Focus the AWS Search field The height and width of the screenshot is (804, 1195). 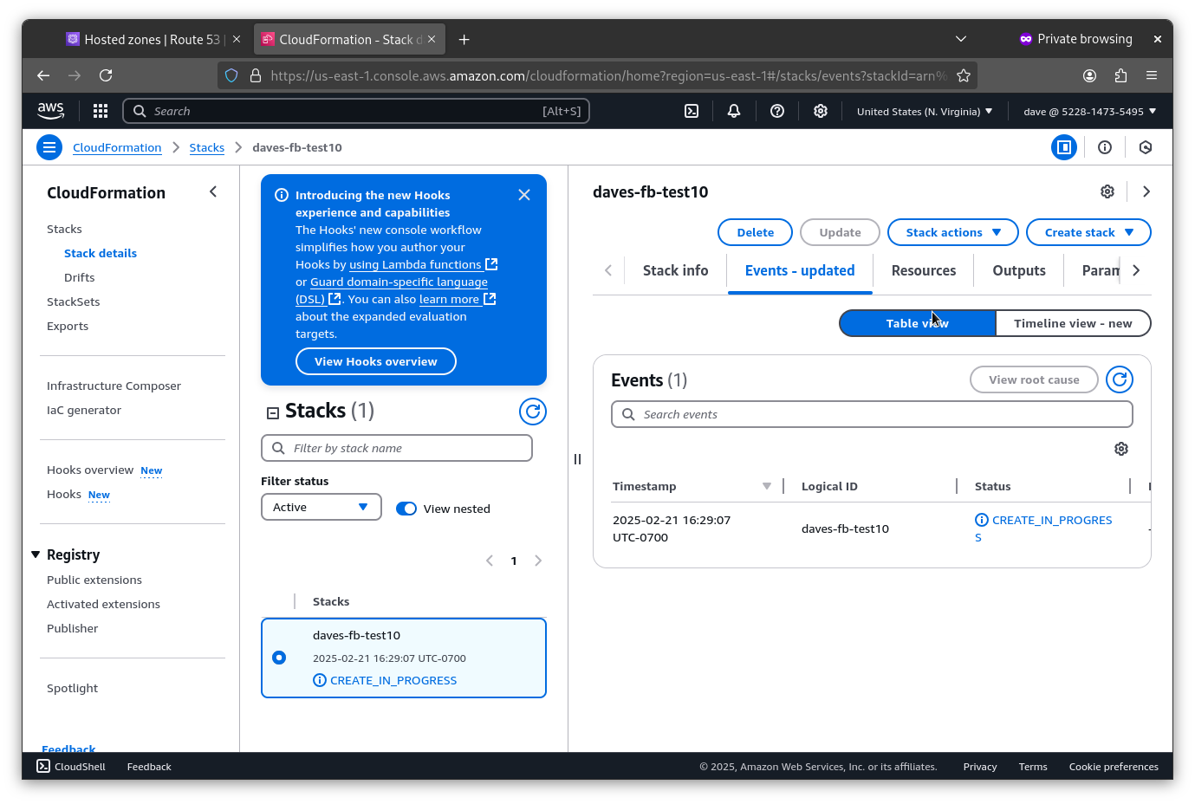pyautogui.click(x=356, y=111)
